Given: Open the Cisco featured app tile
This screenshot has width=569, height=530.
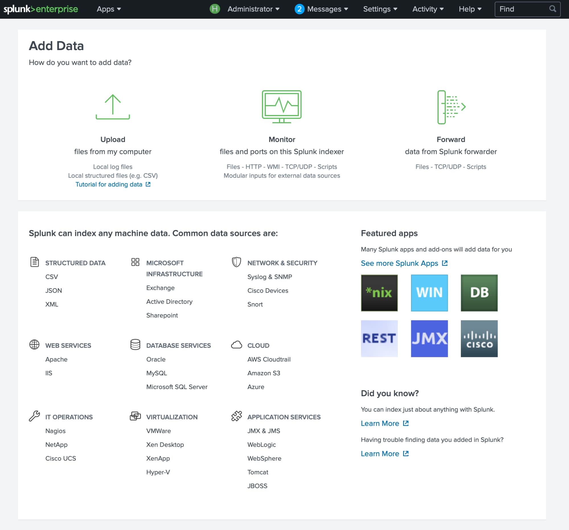Looking at the screenshot, I should coord(479,338).
